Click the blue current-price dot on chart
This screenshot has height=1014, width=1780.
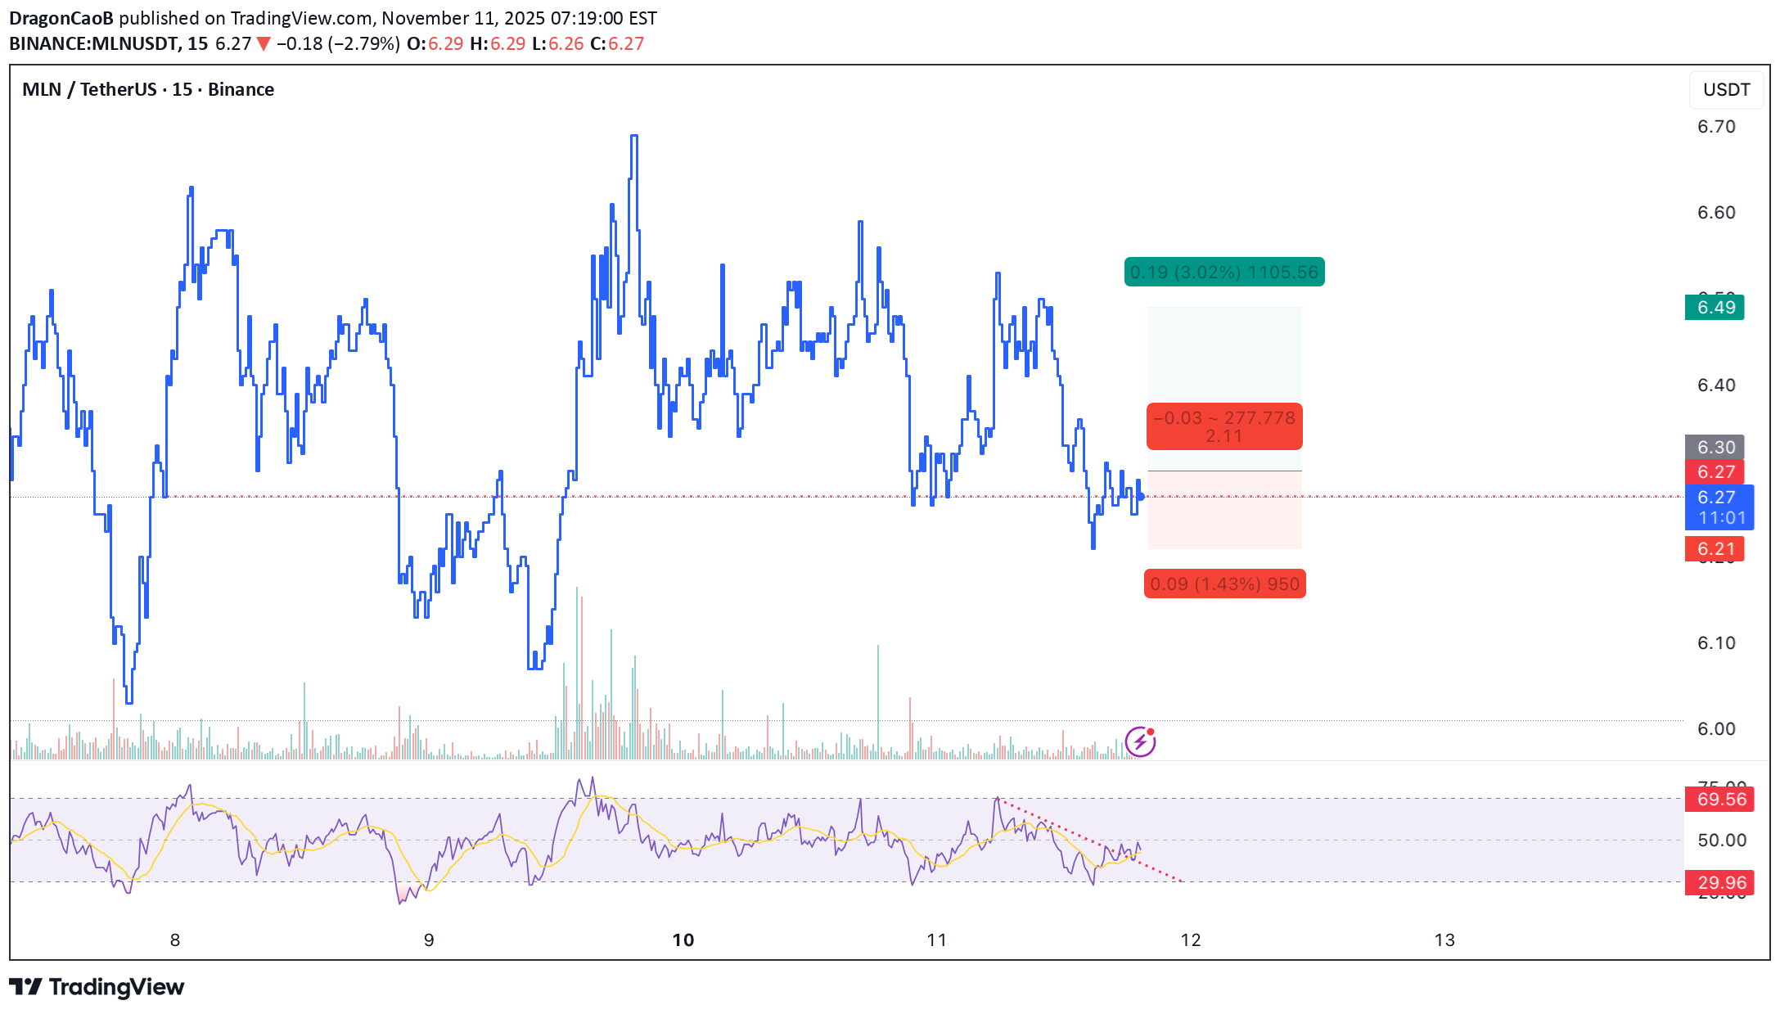point(1141,497)
